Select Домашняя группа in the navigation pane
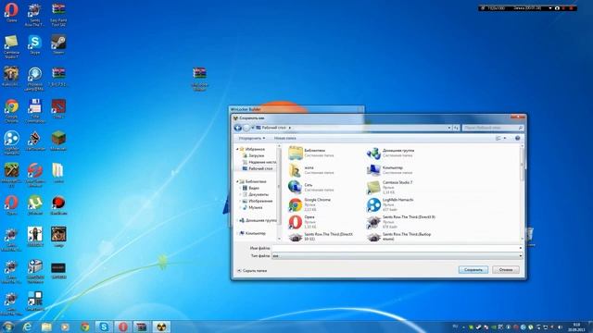Image resolution: width=593 pixels, height=333 pixels. pos(258,220)
